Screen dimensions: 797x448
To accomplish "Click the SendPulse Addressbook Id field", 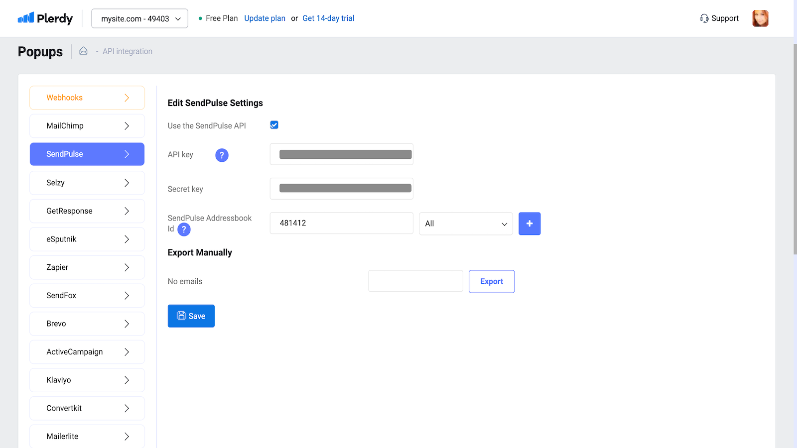I will click(x=341, y=223).
